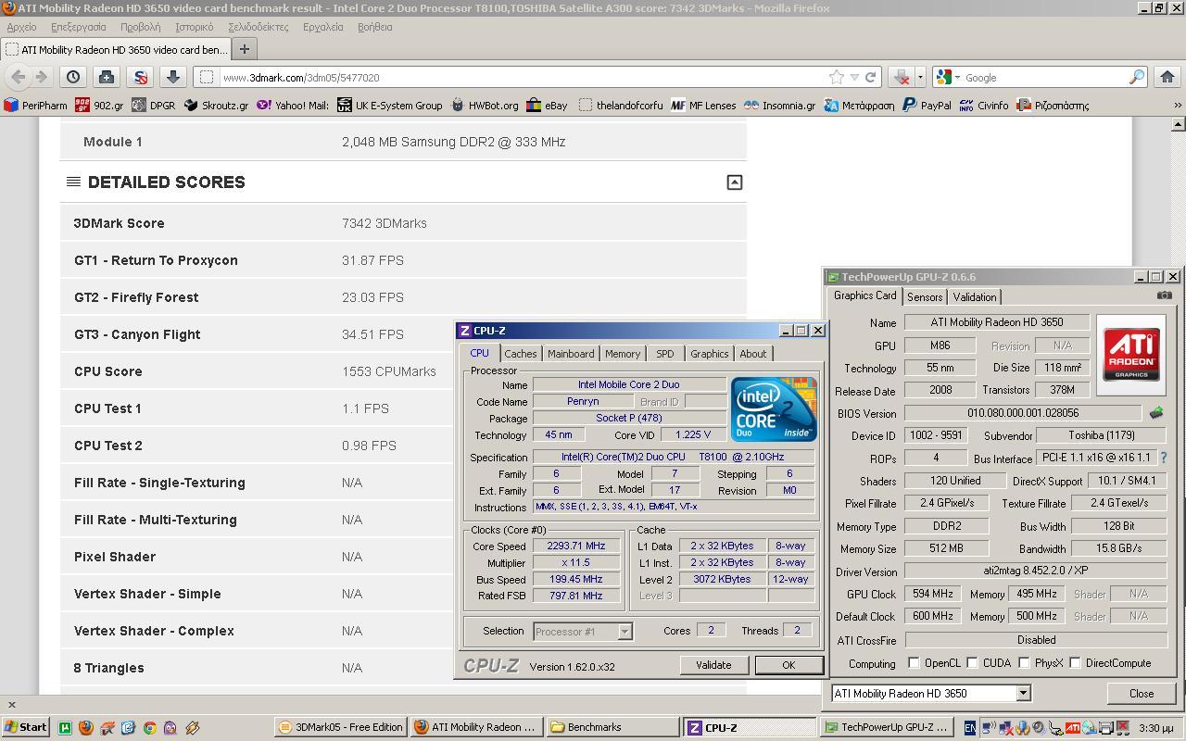Open the About tab in CPU-Z

[x=752, y=354]
